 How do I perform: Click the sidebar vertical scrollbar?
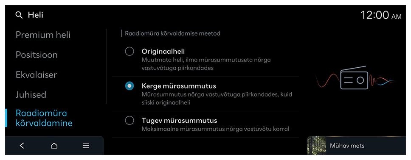[106, 66]
